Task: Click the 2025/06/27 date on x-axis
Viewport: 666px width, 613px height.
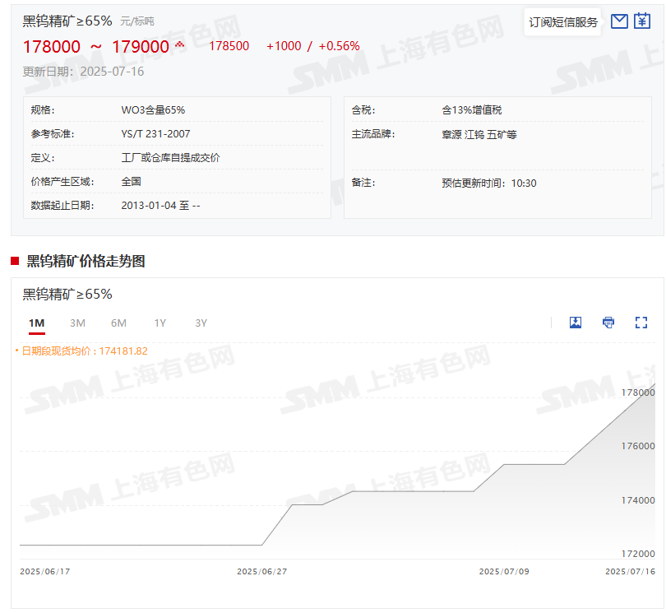Action: [x=261, y=571]
